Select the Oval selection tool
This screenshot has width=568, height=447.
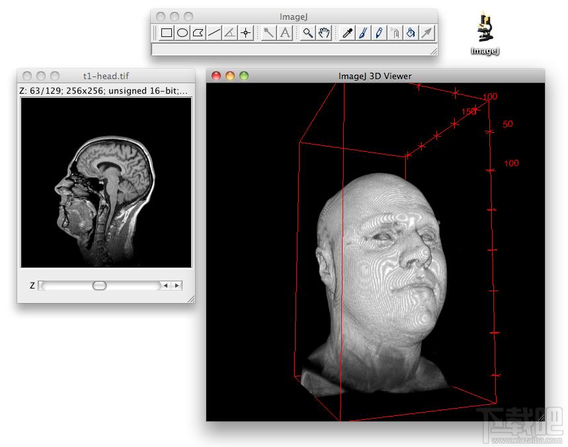point(183,32)
